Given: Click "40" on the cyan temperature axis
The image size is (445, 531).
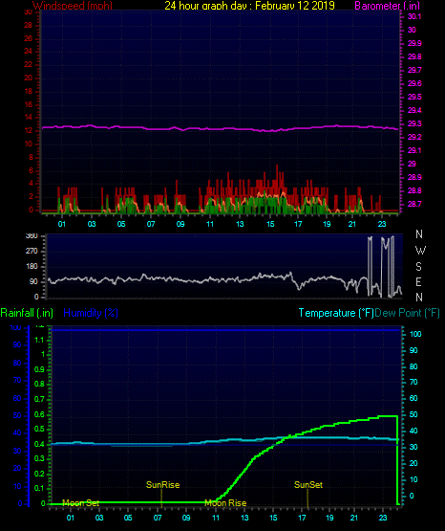Looking at the screenshot, I should (x=413, y=431).
